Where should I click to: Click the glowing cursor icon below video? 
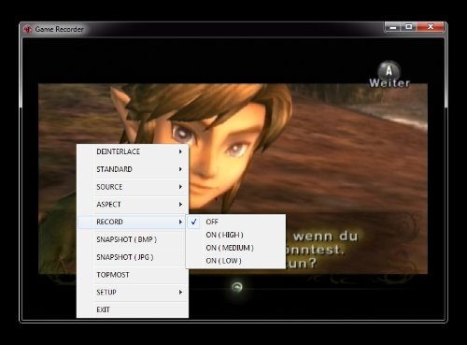pos(237,287)
